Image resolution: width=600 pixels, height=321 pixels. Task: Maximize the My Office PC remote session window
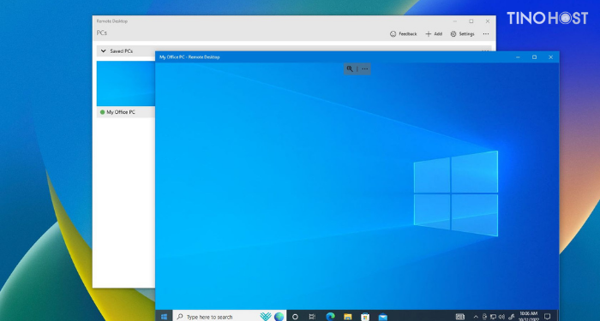pos(534,57)
